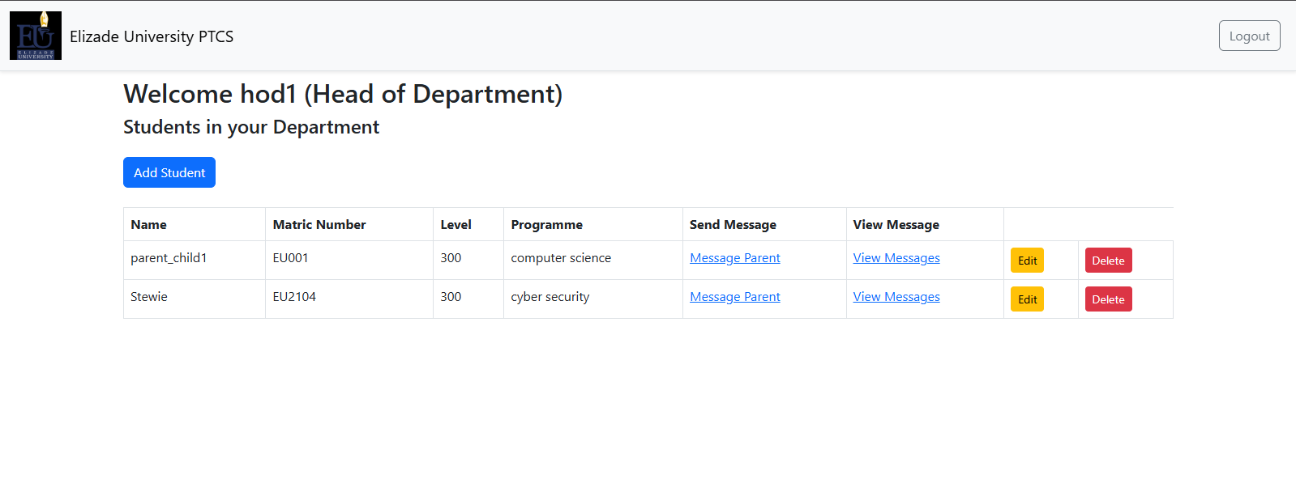Click the Name column header
This screenshot has width=1296, height=496.
(149, 225)
